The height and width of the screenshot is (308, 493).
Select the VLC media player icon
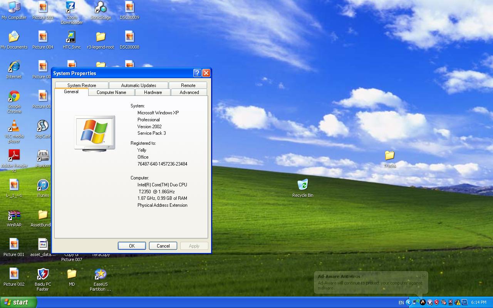14,131
